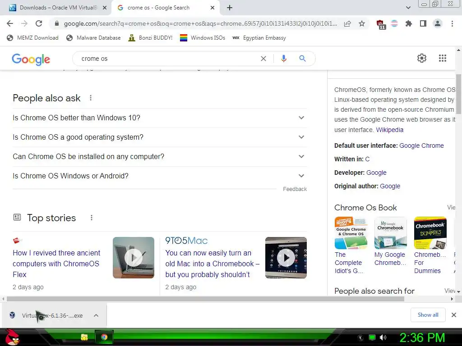Go back to previous page
Image resolution: width=462 pixels, height=346 pixels.
point(10,23)
